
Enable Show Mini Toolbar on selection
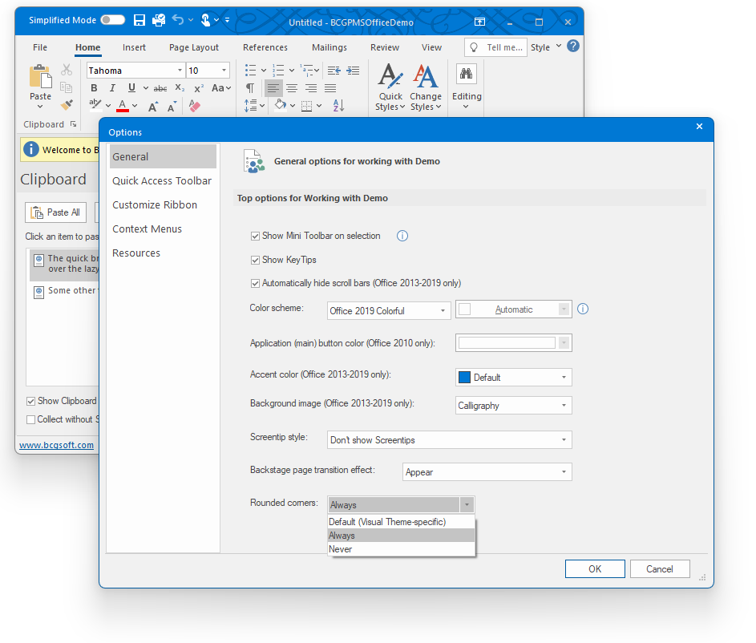tap(255, 236)
